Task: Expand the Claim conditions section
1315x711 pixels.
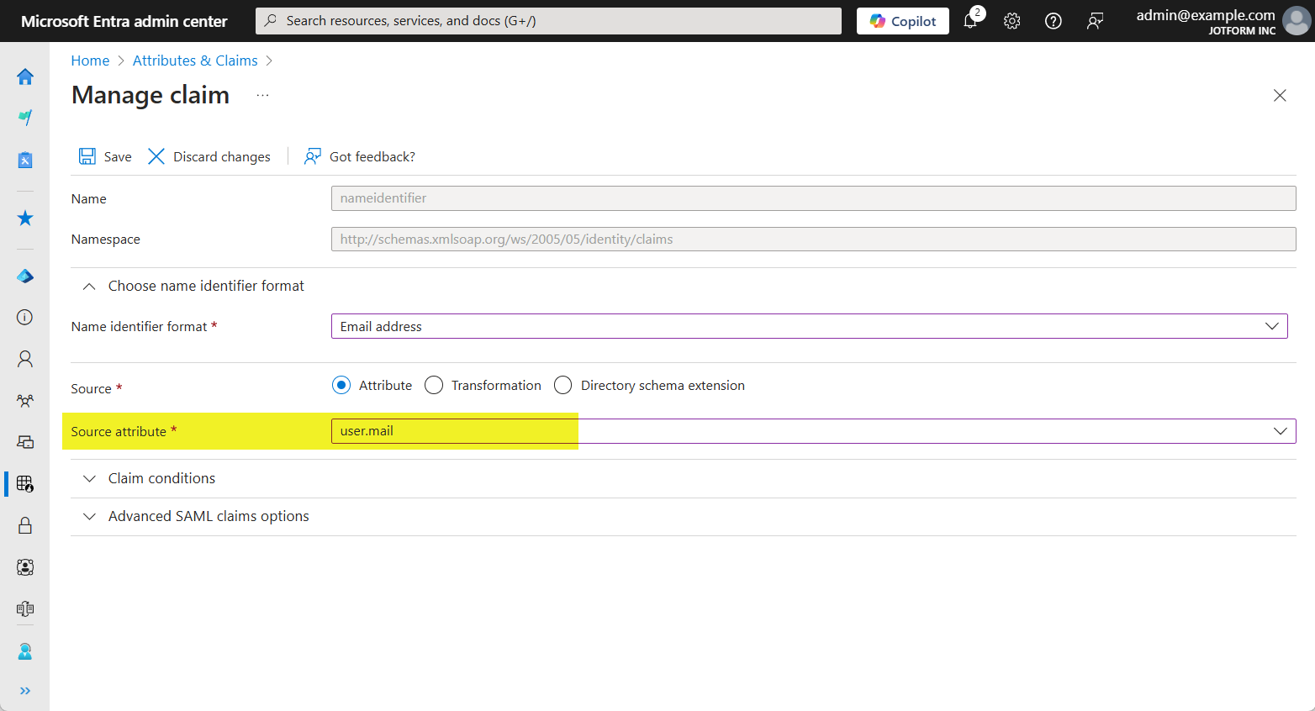Action: coord(161,478)
